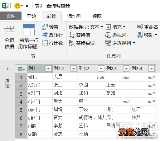
Task: Click the cell containing 熊大
Action: [x=65, y=101]
